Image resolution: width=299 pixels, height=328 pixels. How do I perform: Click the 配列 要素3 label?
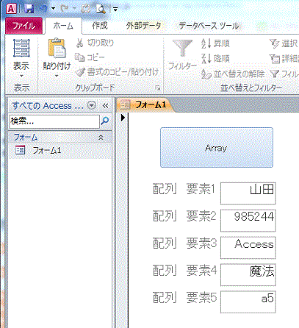[184, 243]
